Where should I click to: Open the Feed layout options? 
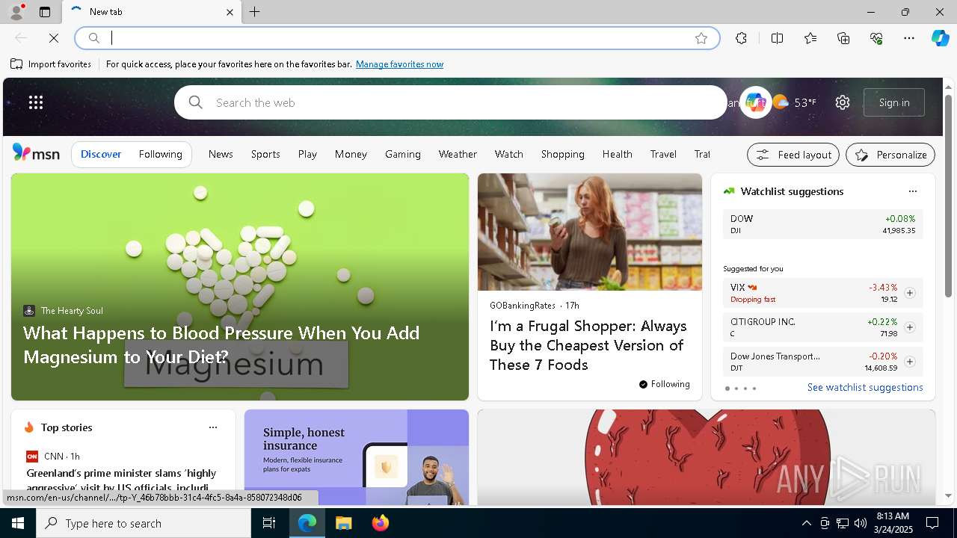point(793,155)
